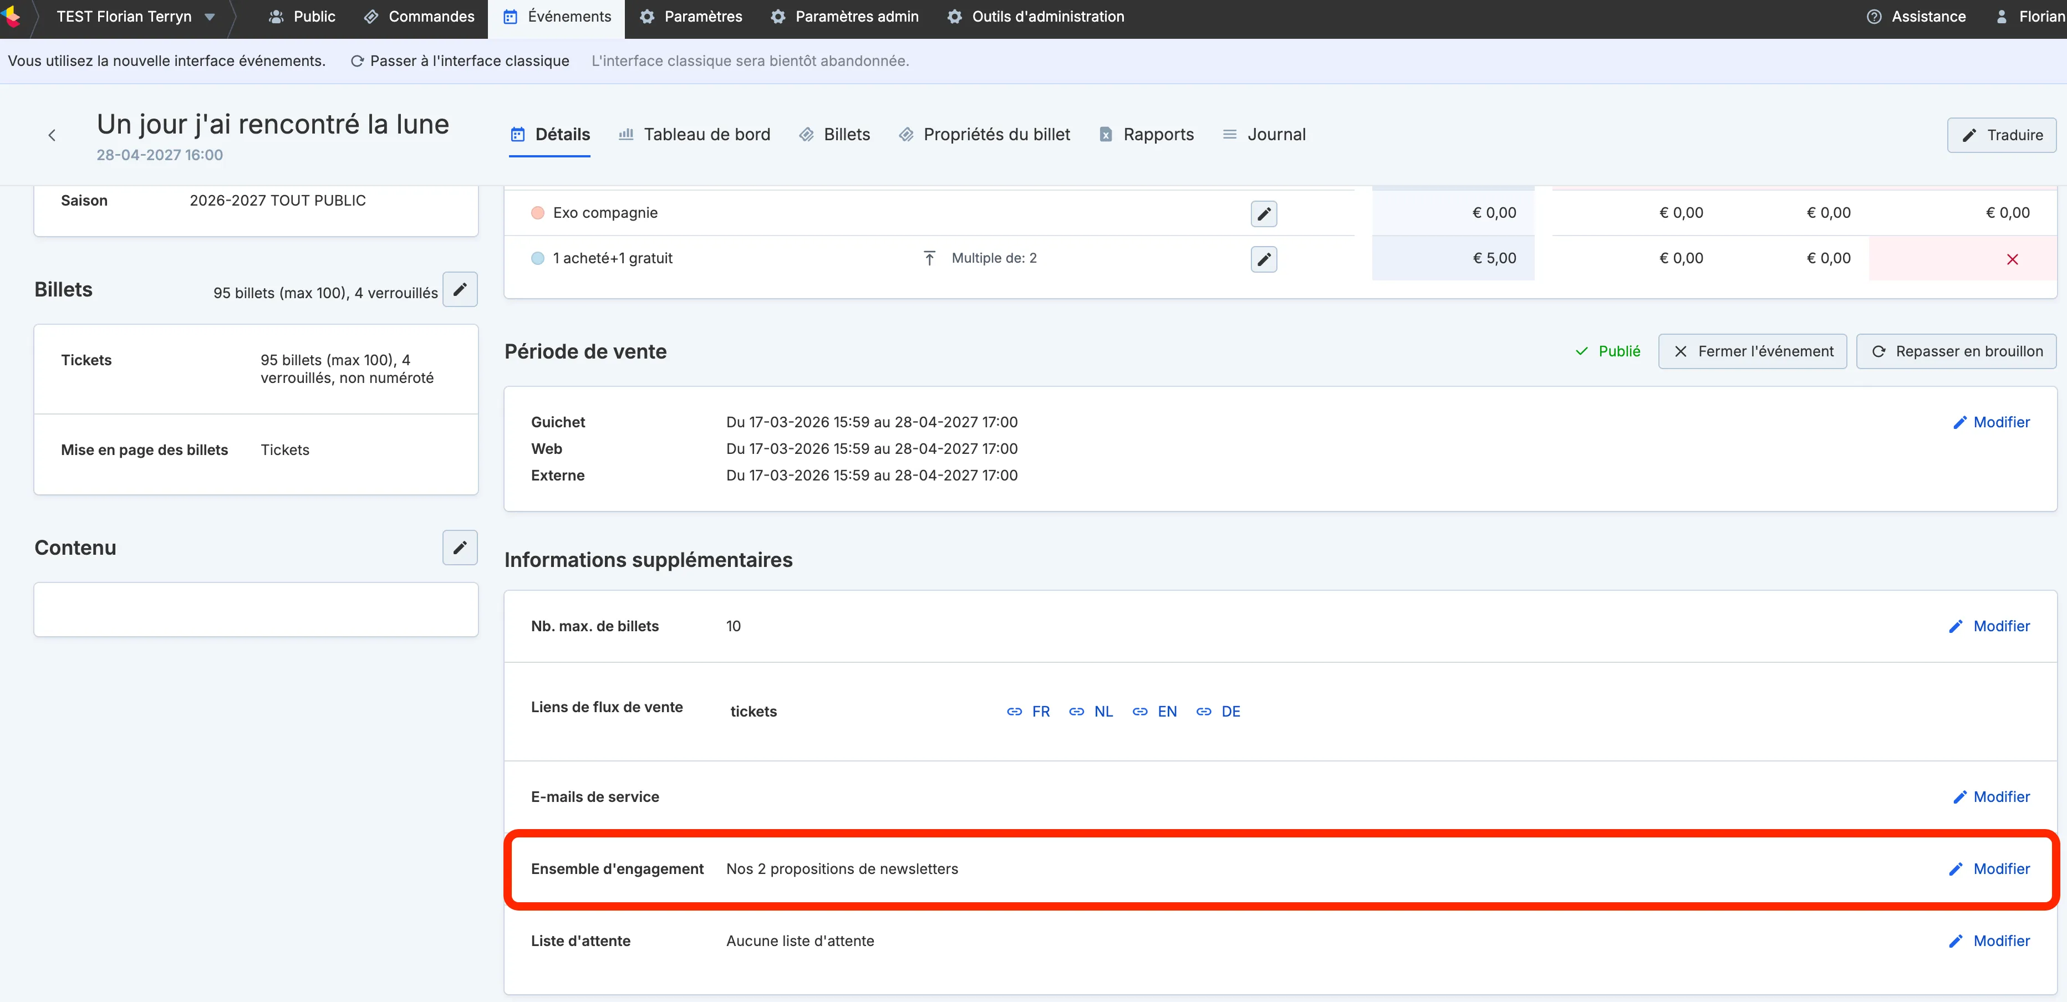Open the Paramètres menu
Viewport: 2067px width, 1002px height.
[x=691, y=16]
